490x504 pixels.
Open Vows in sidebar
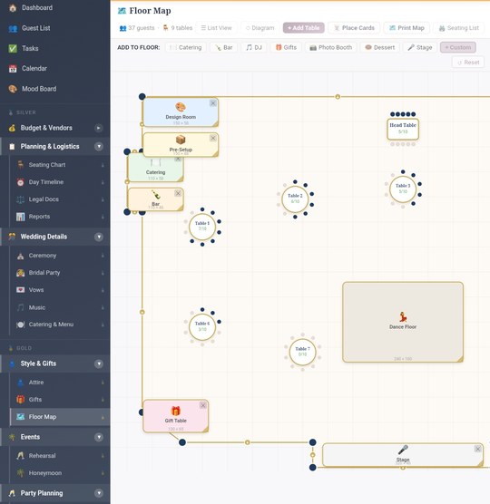pos(60,290)
